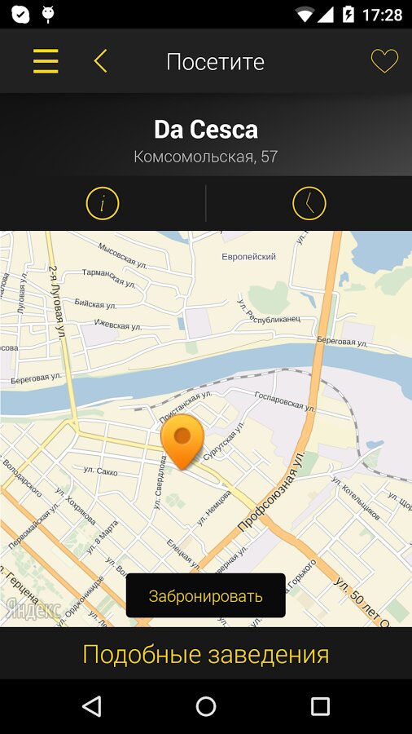Open the Android debug notification icon
The height and width of the screenshot is (734, 412).
coord(47,15)
